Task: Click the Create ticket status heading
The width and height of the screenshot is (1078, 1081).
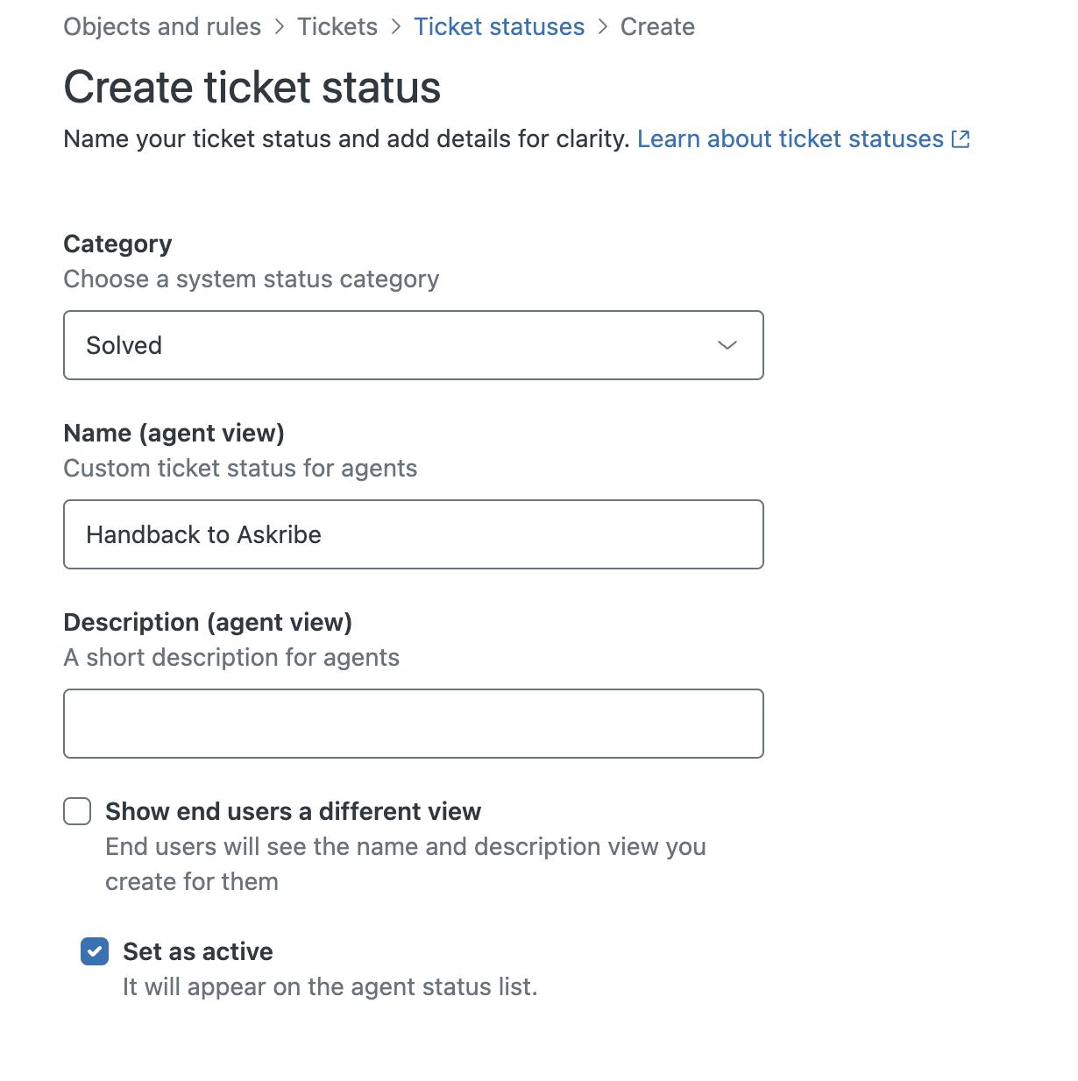Action: point(252,88)
